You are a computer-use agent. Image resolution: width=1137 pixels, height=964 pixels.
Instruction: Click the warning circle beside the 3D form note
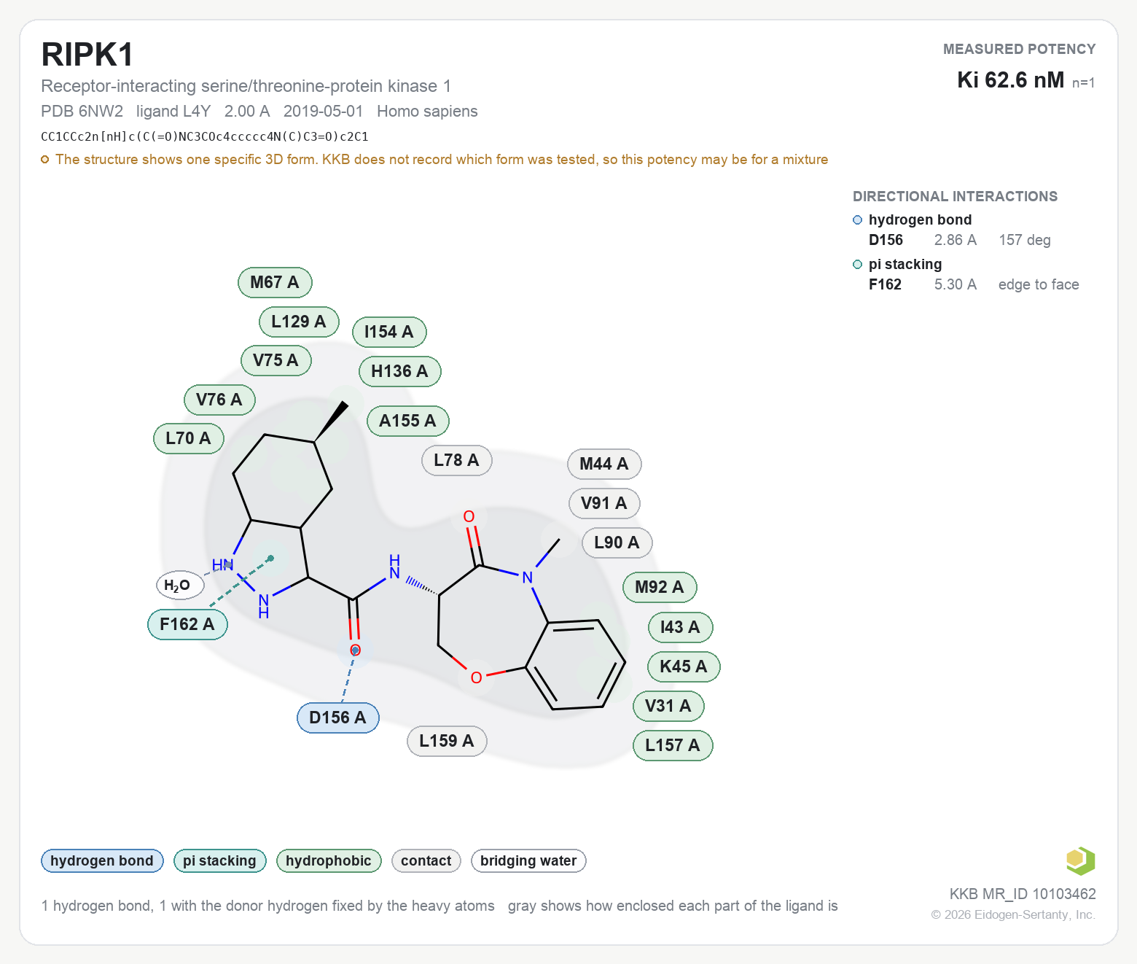pos(45,160)
